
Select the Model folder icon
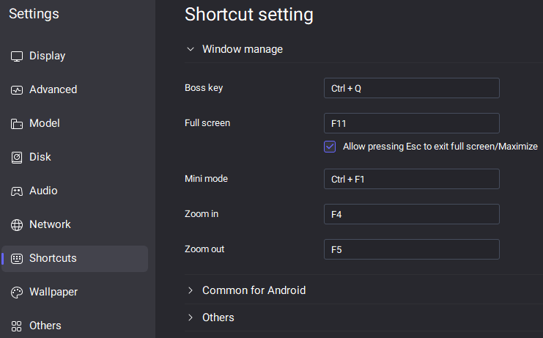(17, 124)
